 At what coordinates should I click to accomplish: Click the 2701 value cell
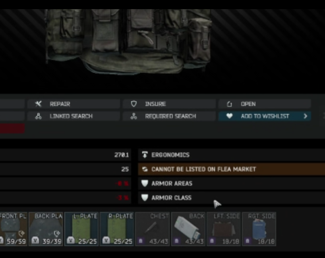pyautogui.click(x=122, y=155)
